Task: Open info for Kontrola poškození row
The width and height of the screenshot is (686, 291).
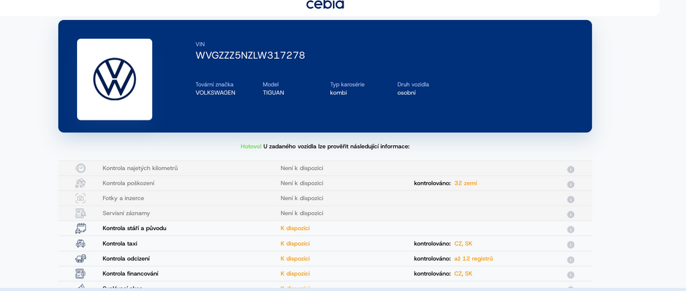Action: (571, 185)
